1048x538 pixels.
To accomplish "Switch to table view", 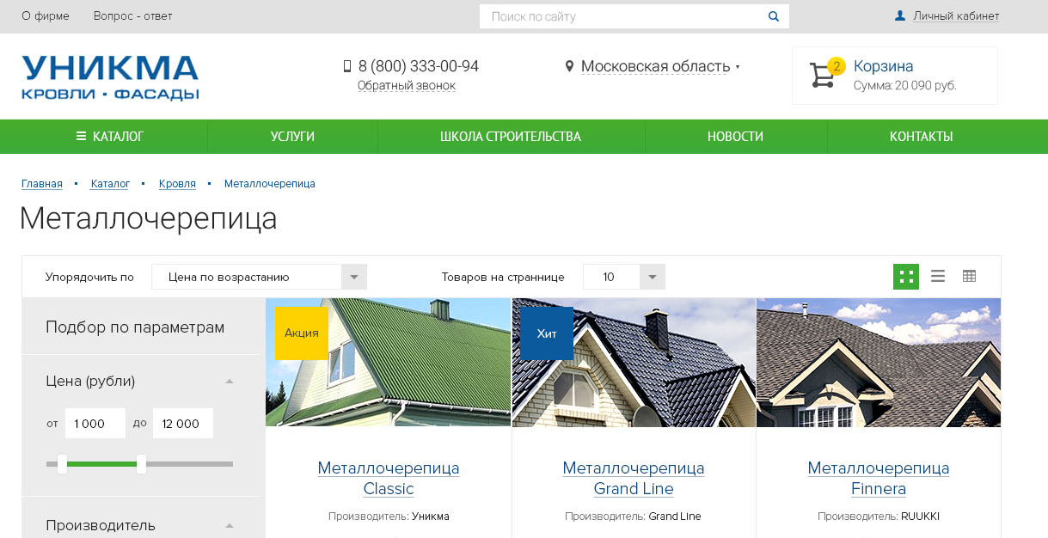I will click(970, 277).
